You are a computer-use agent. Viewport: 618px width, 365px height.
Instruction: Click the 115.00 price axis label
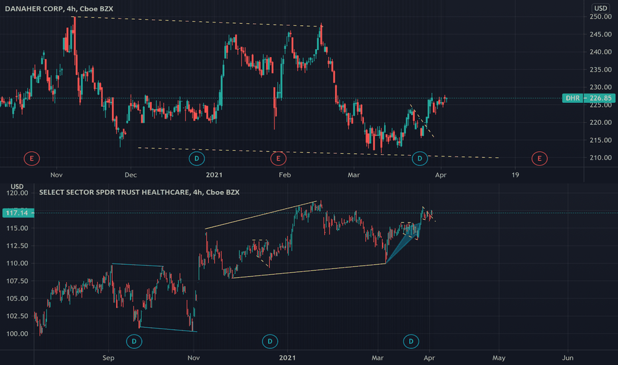[x=17, y=228]
